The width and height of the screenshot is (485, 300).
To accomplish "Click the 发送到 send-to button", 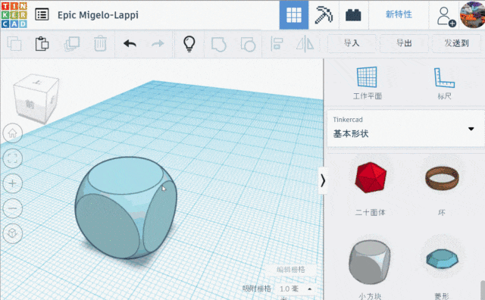I will click(456, 43).
